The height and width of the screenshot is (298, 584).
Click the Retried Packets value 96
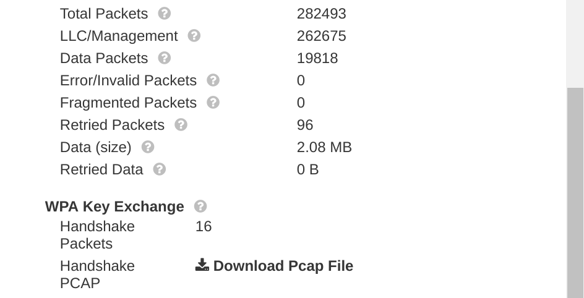tap(305, 125)
